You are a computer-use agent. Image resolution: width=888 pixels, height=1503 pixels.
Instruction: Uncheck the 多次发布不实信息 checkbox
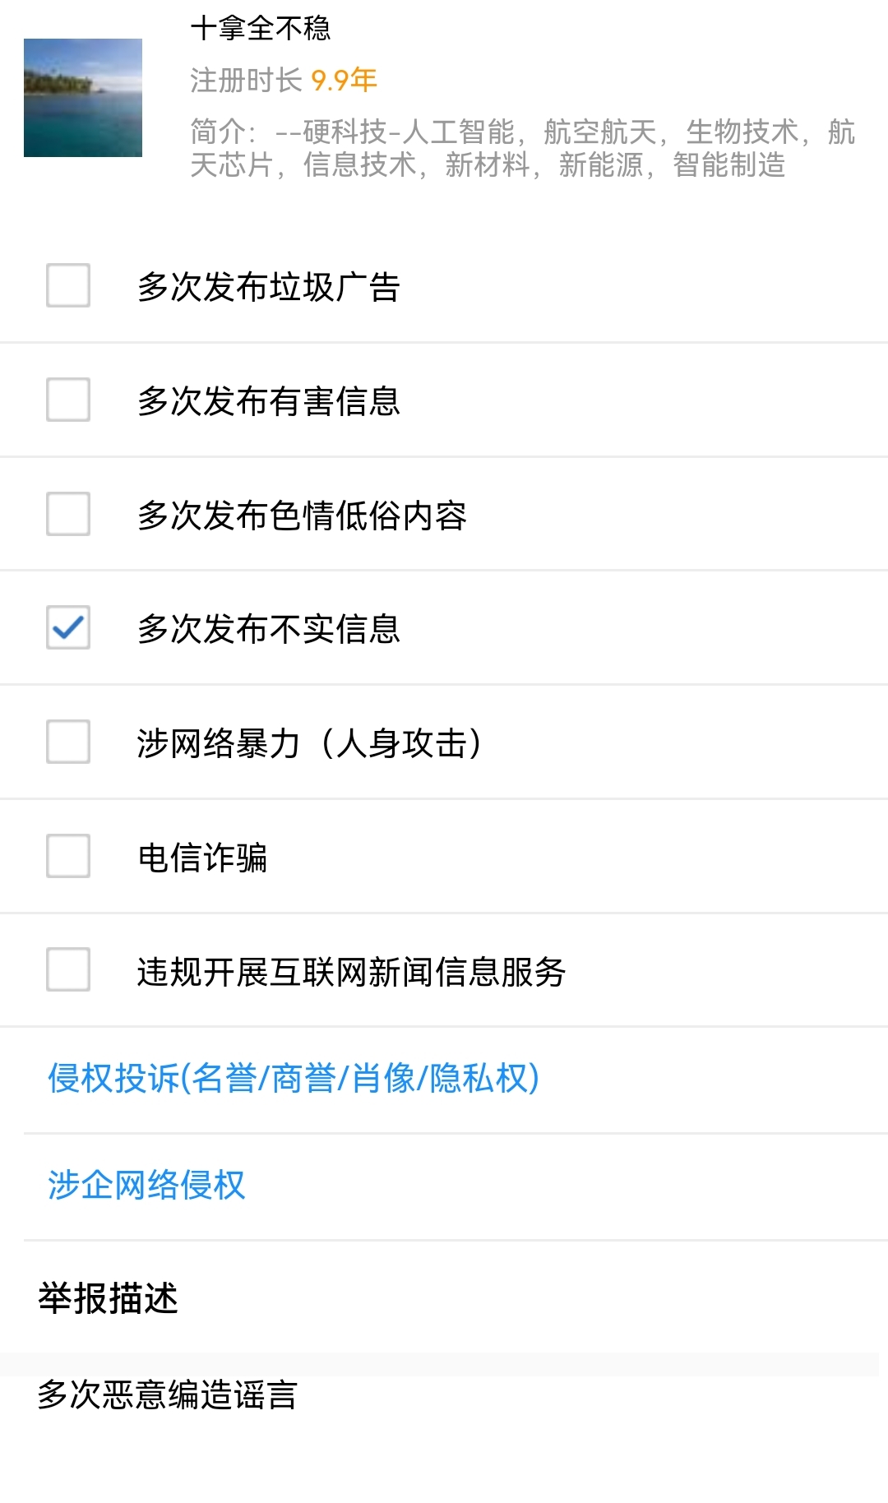click(68, 627)
